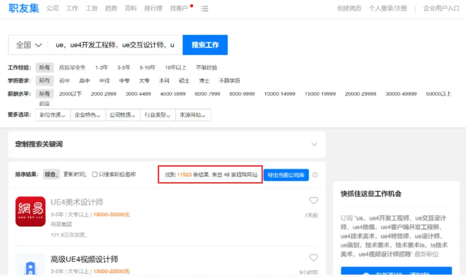Click the 网易 company logo
This screenshot has width=466, height=277.
point(30,211)
